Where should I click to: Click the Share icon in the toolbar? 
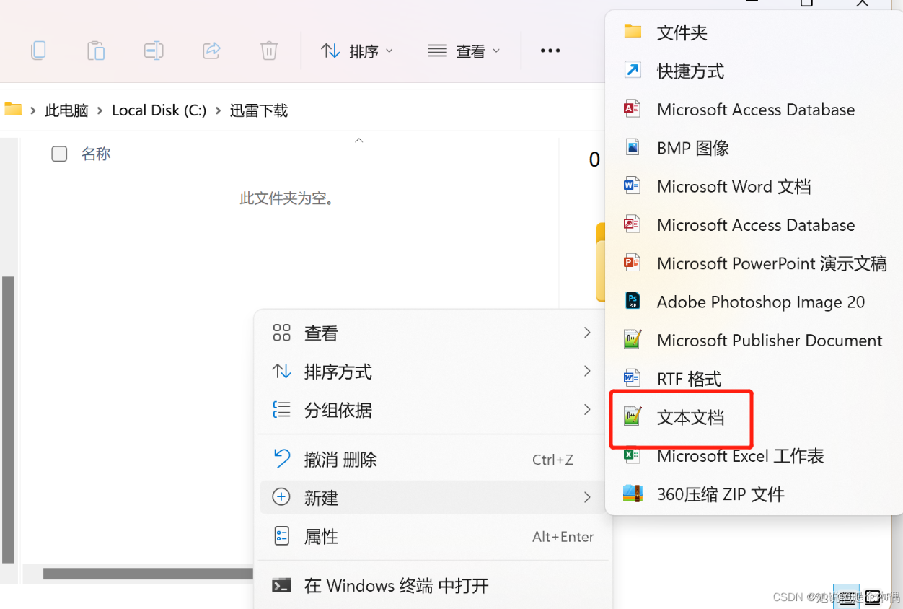pos(211,51)
